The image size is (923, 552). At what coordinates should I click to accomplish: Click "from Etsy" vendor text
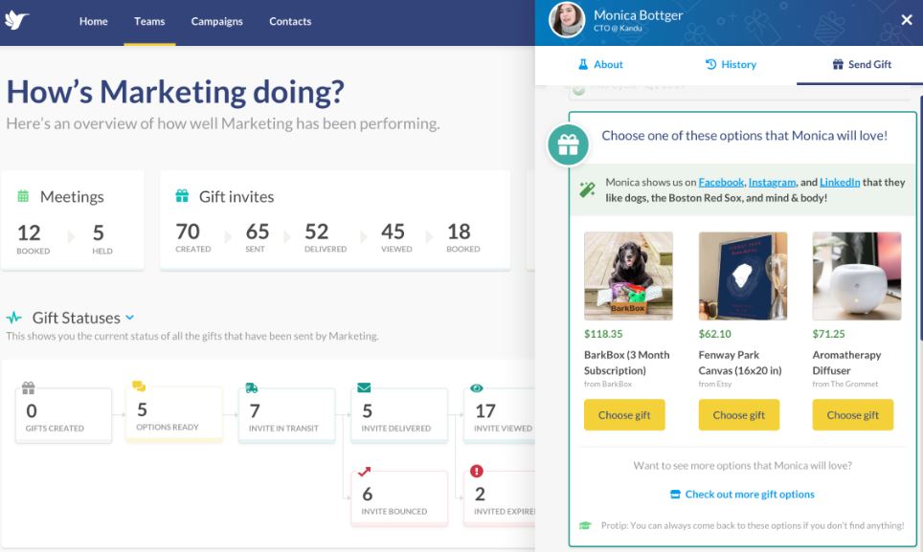pyautogui.click(x=714, y=384)
